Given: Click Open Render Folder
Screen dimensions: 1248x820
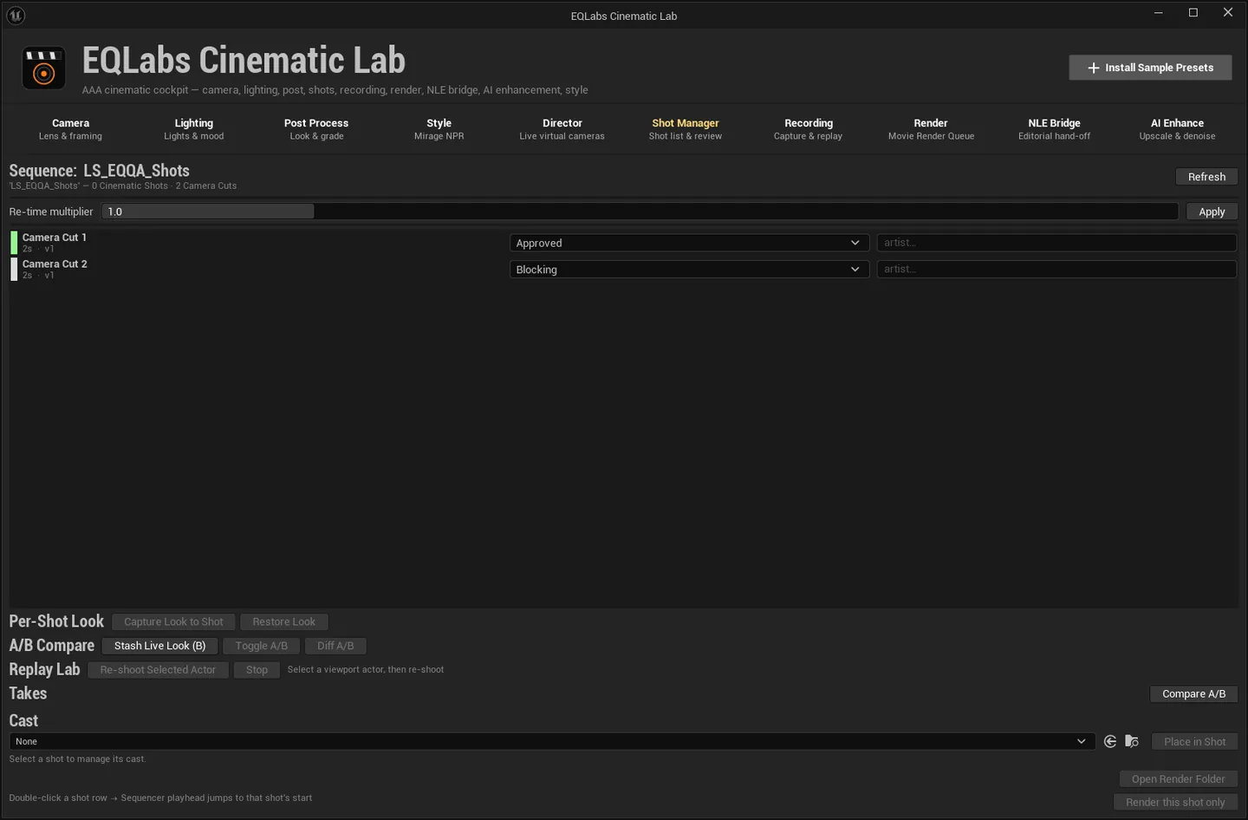Looking at the screenshot, I should pyautogui.click(x=1178, y=779).
